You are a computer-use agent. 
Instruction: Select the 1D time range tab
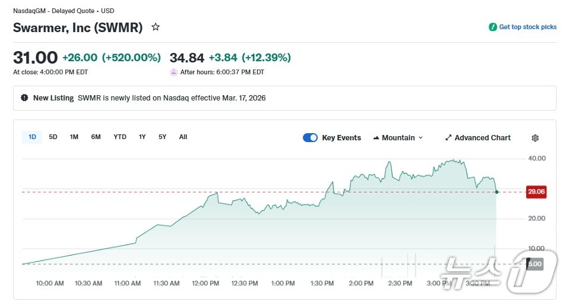click(32, 137)
